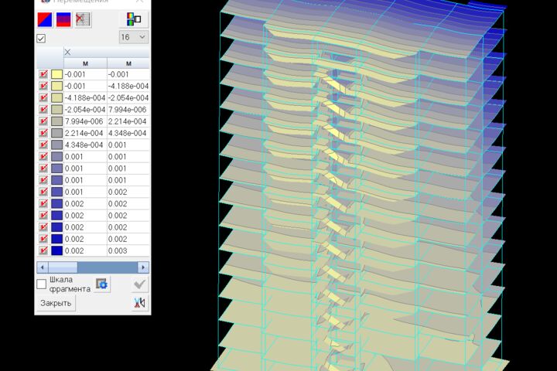Pick color swatch of row 0.001 to 0.002
The width and height of the screenshot is (557, 371).
click(x=56, y=192)
